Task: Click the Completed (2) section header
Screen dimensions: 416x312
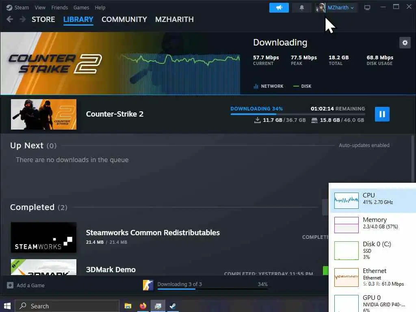Action: (x=39, y=207)
